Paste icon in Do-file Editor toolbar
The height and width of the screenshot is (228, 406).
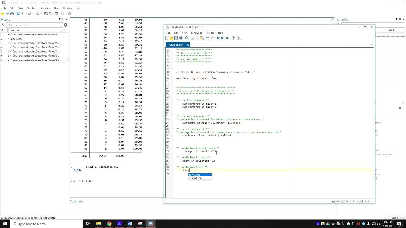click(x=202, y=38)
